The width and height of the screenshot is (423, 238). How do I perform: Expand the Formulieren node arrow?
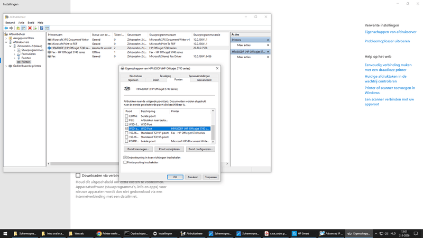(x=14, y=54)
